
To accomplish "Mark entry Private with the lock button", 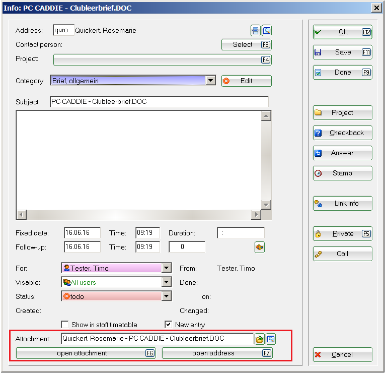I will point(342,234).
